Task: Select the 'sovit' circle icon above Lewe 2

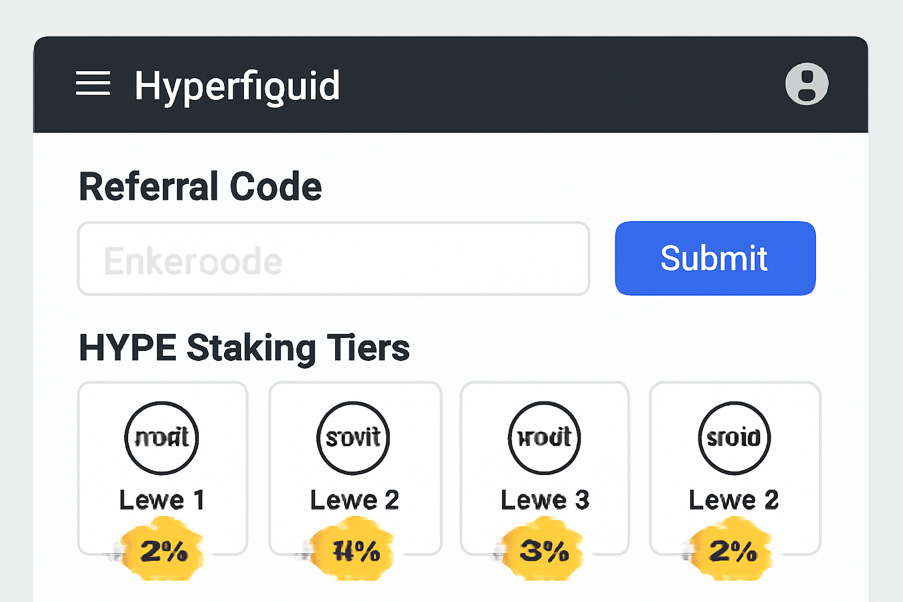Action: (353, 437)
